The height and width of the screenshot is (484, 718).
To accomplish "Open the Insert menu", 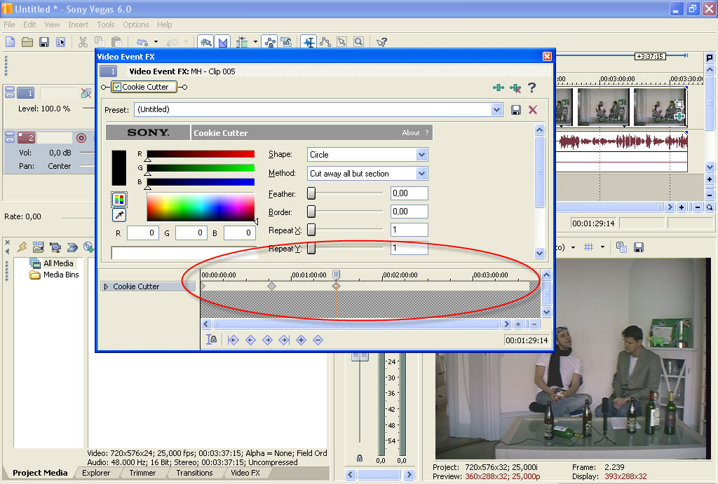I will (79, 25).
